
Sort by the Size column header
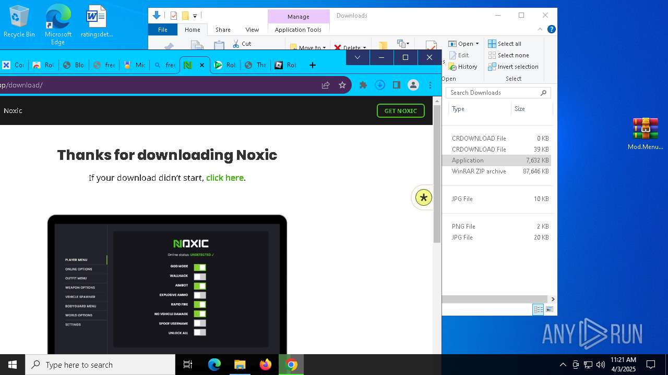point(531,109)
